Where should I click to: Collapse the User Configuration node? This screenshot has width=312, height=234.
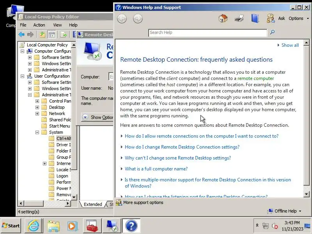(23, 76)
